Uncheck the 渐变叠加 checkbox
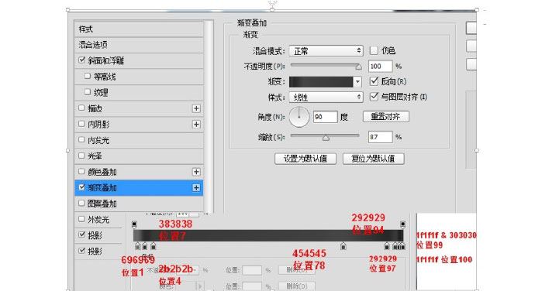The width and height of the screenshot is (535, 291). [81, 187]
